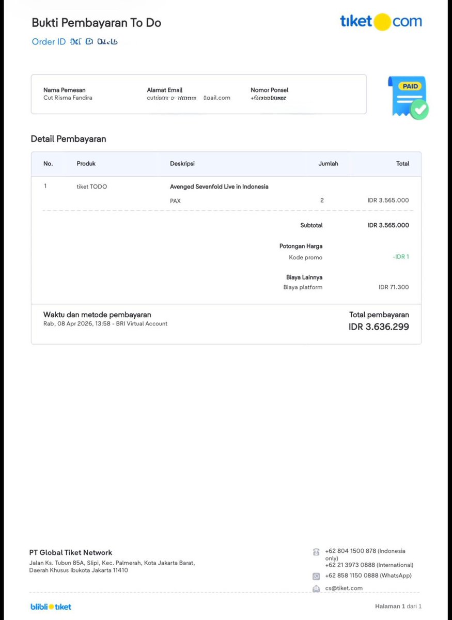Image resolution: width=452 pixels, height=620 pixels.
Task: Click the 'PAX' row label
Action: [176, 200]
